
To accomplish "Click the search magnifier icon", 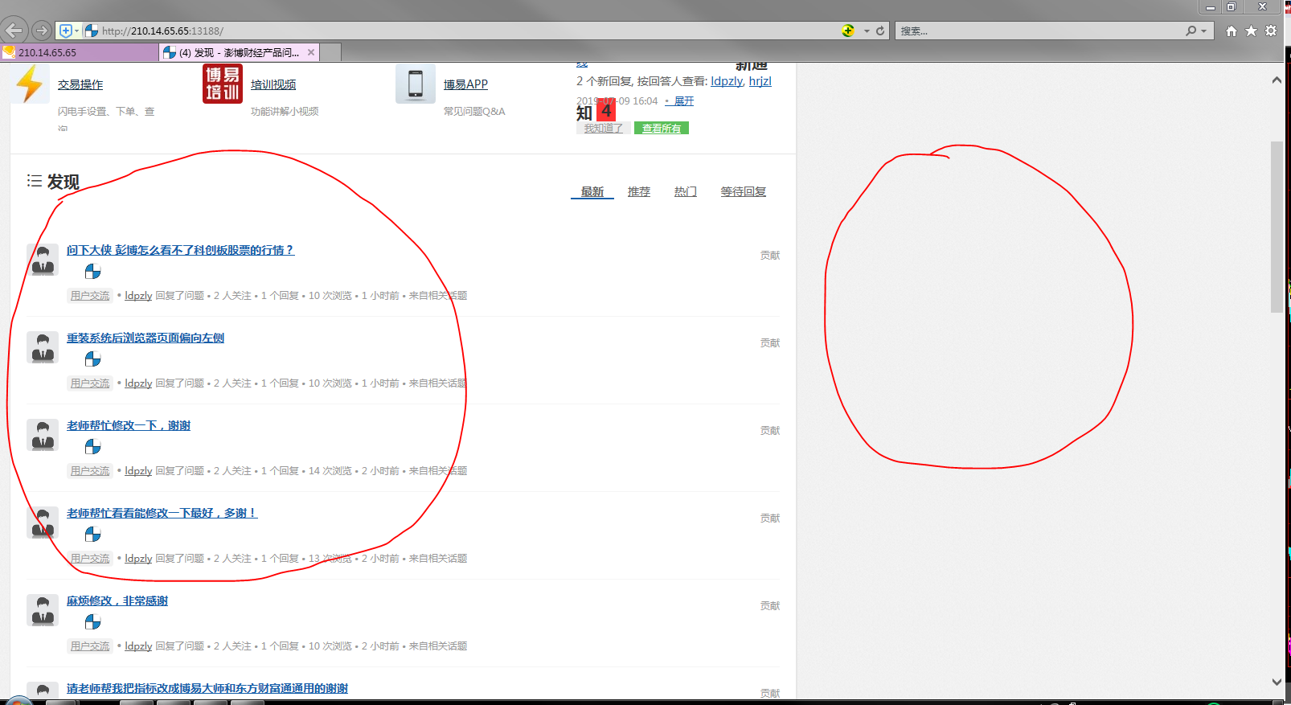I will (x=1191, y=31).
